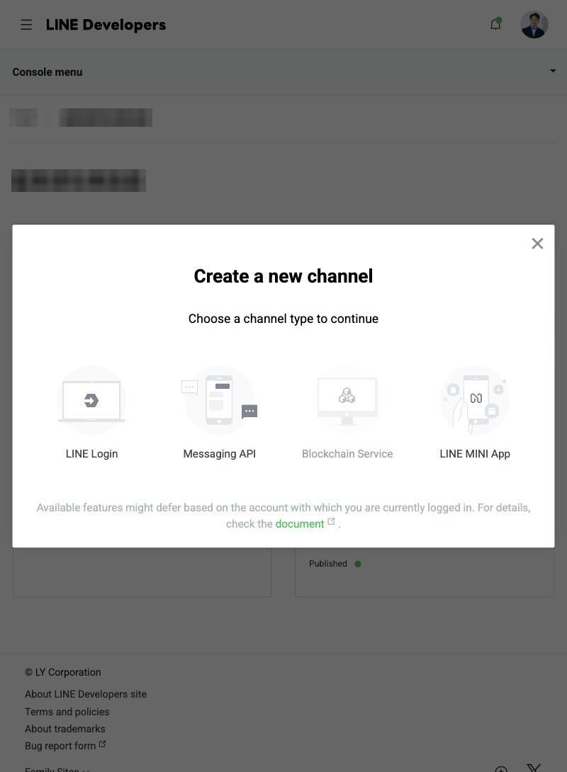Click the Published status text
The image size is (567, 772).
328,563
